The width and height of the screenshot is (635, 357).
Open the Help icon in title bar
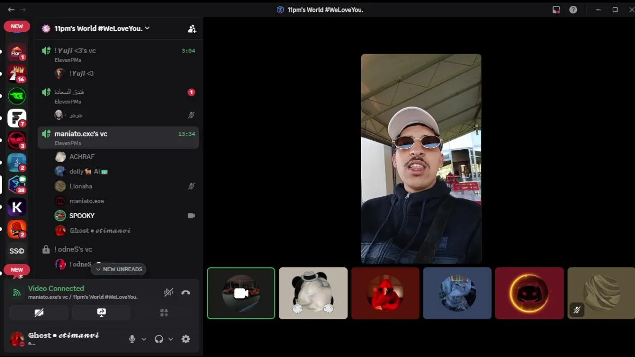pyautogui.click(x=573, y=9)
